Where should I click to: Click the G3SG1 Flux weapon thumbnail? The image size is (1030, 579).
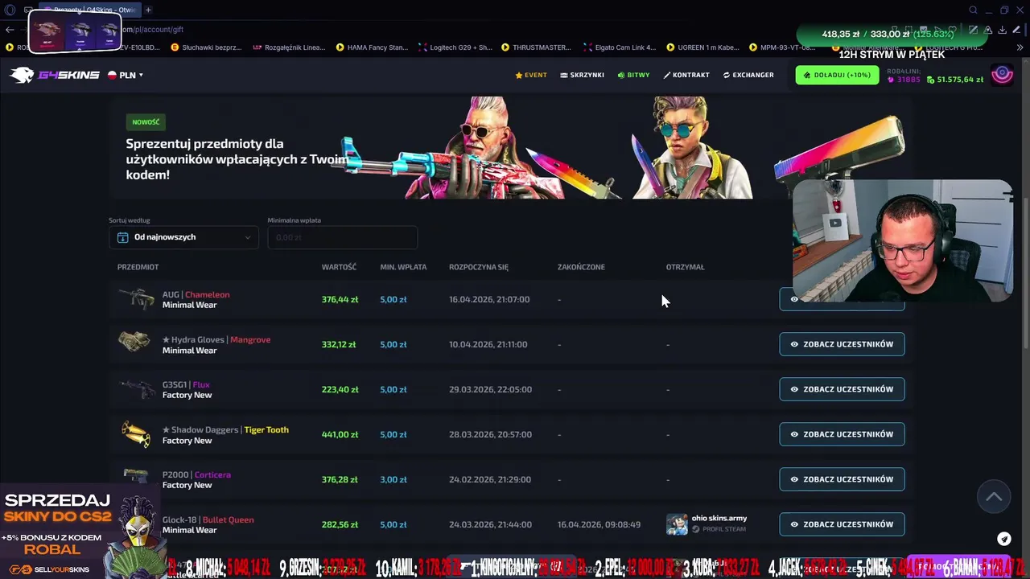point(136,388)
